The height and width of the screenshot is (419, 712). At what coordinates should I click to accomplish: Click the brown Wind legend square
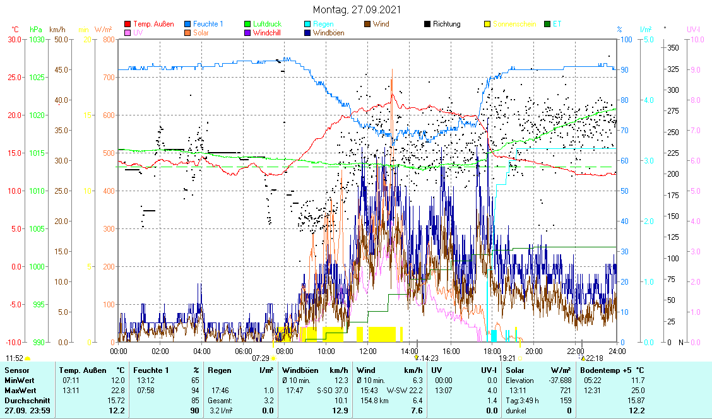[x=367, y=24]
